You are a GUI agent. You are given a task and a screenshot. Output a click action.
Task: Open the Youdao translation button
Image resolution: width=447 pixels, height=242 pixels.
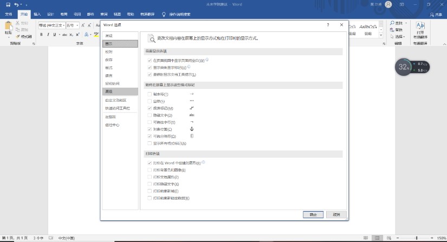pyautogui.click(x=420, y=30)
